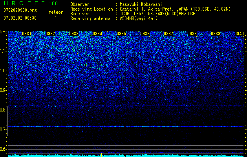Click the 0938 time marker
247x157 pixels.
coord(192,34)
